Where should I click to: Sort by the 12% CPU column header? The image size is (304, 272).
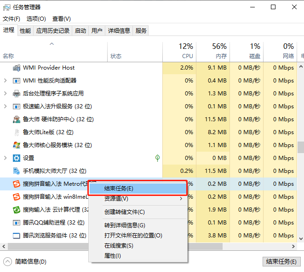[x=179, y=52]
